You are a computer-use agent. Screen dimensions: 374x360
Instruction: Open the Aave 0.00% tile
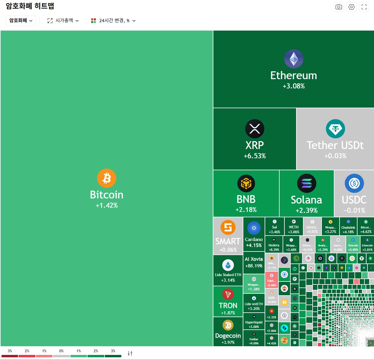(338, 244)
